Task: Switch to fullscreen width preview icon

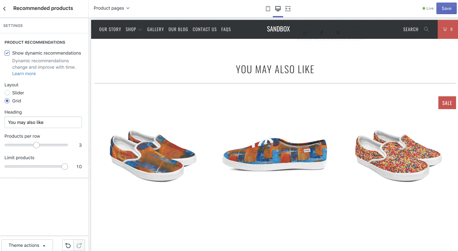Action: 288,9
